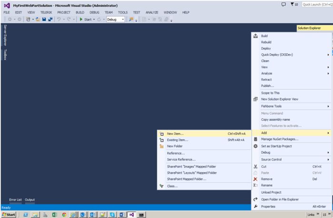Select Unload Project

click(x=271, y=192)
